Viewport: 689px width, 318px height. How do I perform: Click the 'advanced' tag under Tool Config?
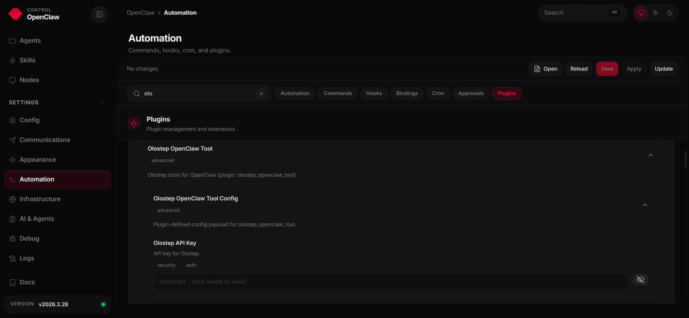168,210
